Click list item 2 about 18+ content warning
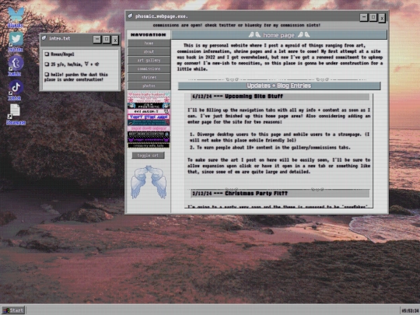The height and width of the screenshot is (315, 420). 270,147
